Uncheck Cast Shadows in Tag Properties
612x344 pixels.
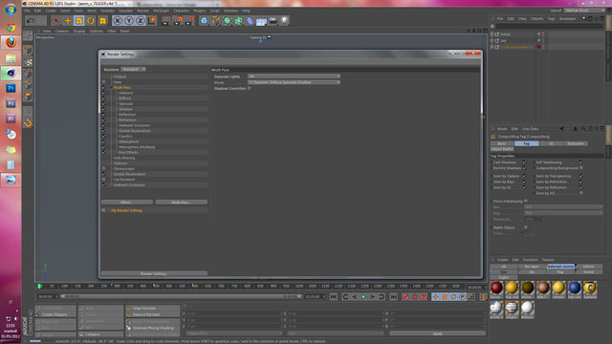tap(524, 162)
